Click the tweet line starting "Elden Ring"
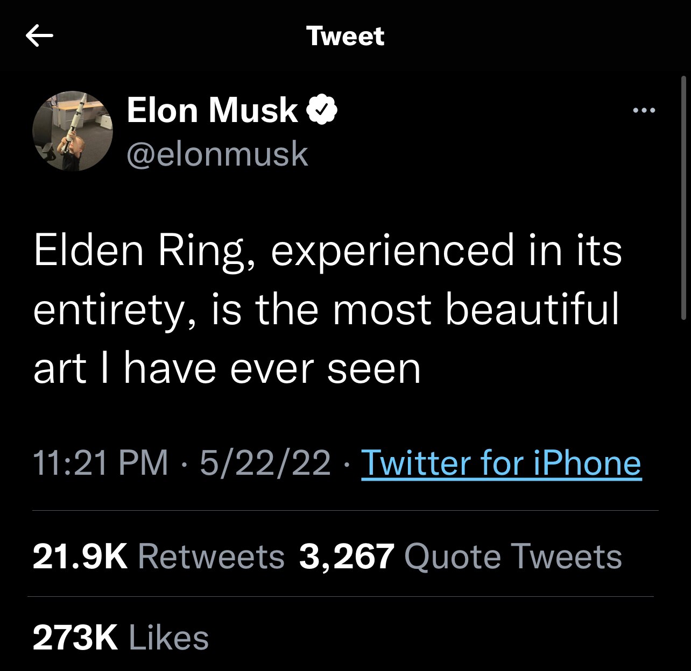691x671 pixels. point(327,251)
